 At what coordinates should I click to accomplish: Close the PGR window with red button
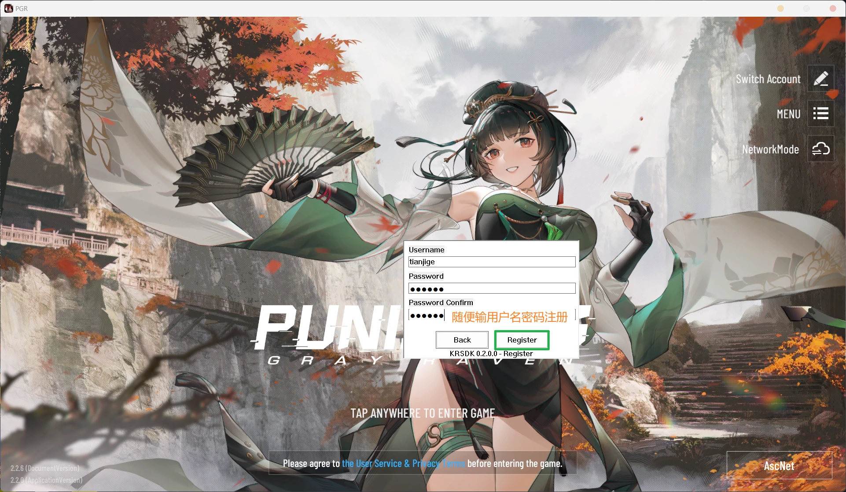click(833, 8)
